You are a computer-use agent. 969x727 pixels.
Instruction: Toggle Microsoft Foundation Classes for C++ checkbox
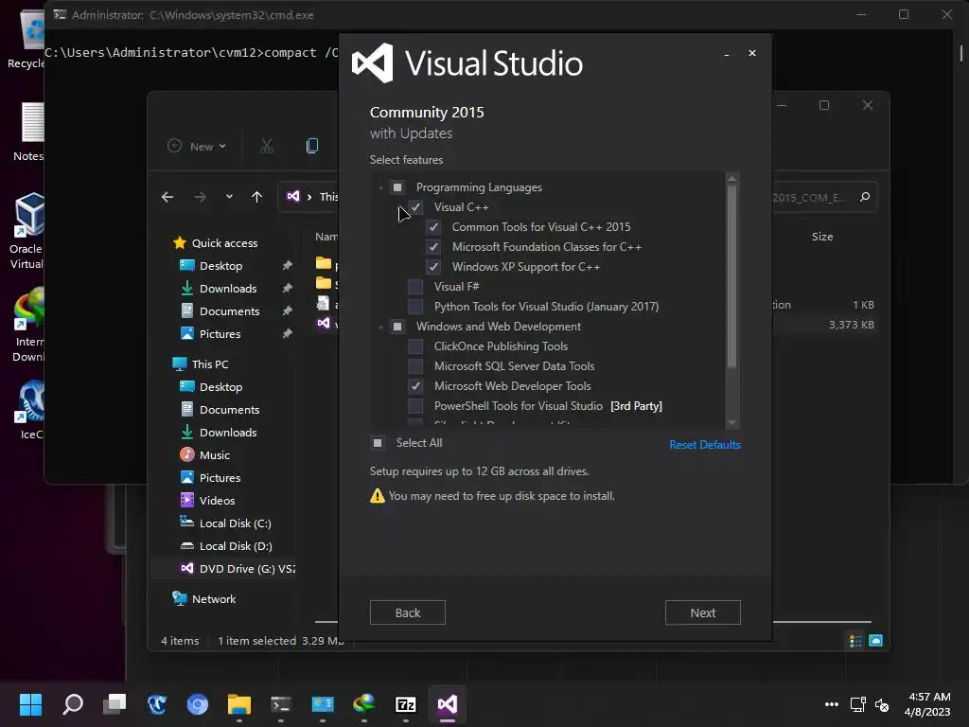click(433, 247)
